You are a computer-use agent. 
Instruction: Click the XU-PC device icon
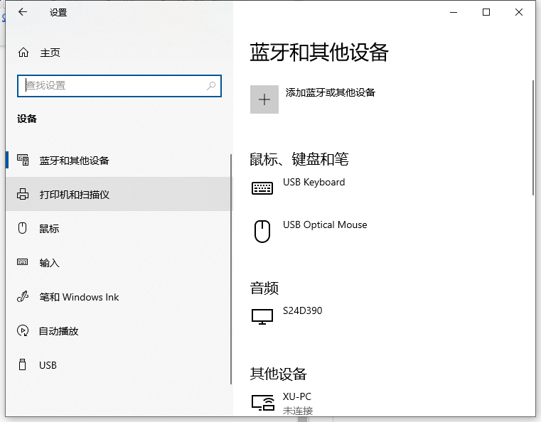pos(262,403)
